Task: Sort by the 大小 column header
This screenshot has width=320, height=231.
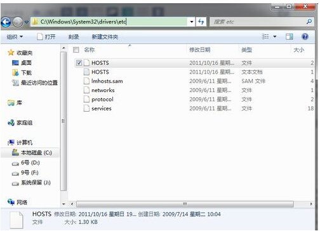Action: [299, 50]
